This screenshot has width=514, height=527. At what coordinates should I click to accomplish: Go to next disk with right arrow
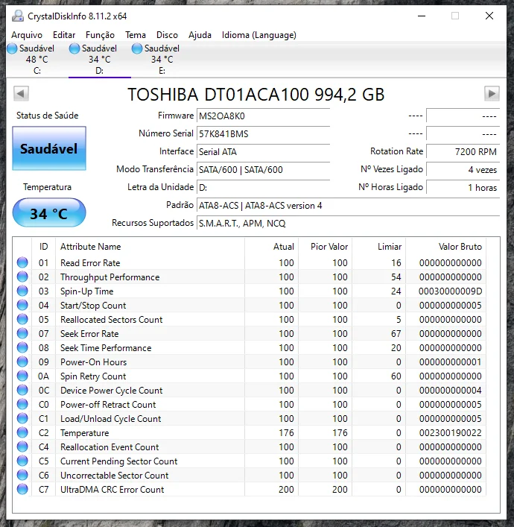492,93
